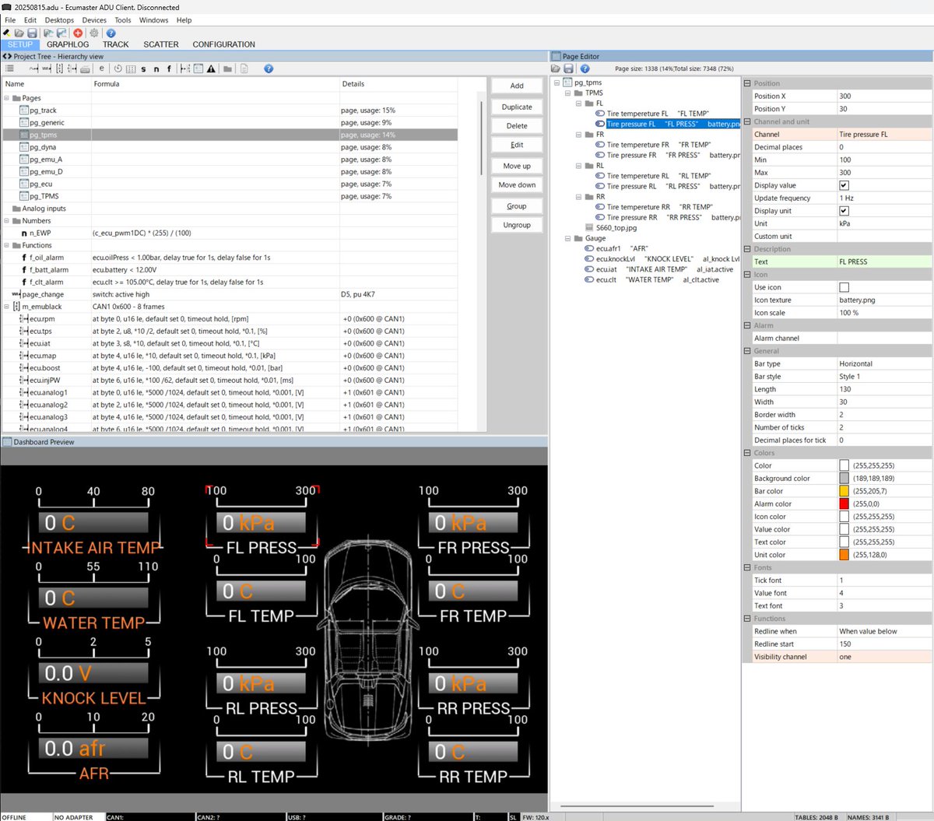Viewport: 934px width, 821px height.
Task: Toggle the Display unit checkbox
Action: click(844, 211)
